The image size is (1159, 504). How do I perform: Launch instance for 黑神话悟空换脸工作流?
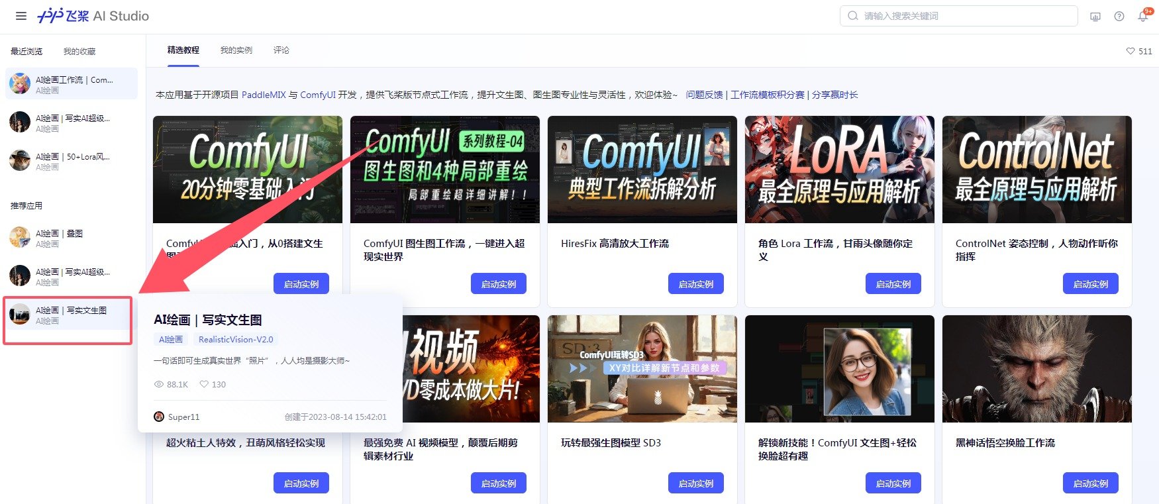pyautogui.click(x=1091, y=483)
